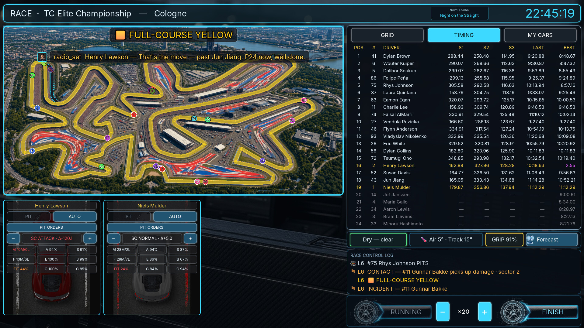This screenshot has width=584, height=328.
Task: Click car marker 86 on track map
Action: tap(32, 75)
